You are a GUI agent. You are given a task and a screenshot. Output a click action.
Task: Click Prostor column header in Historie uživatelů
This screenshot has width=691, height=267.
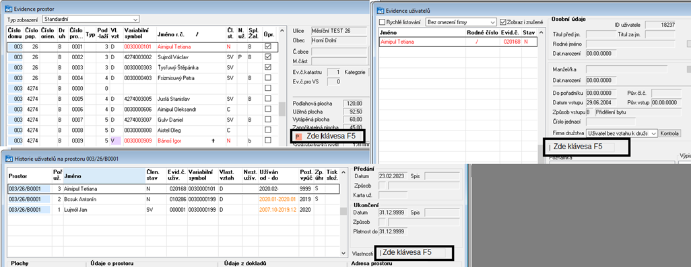coord(30,176)
